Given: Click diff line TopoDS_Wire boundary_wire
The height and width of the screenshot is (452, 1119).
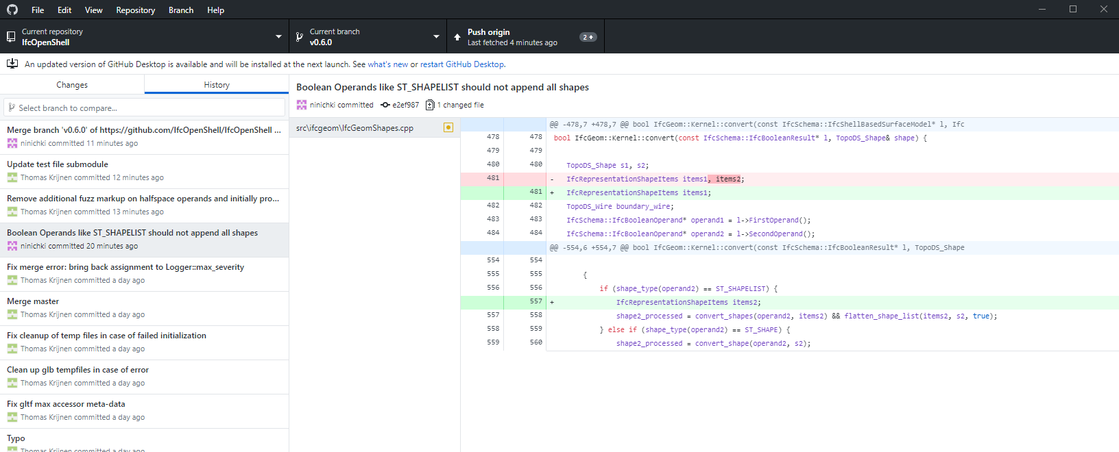Looking at the screenshot, I should (x=790, y=206).
